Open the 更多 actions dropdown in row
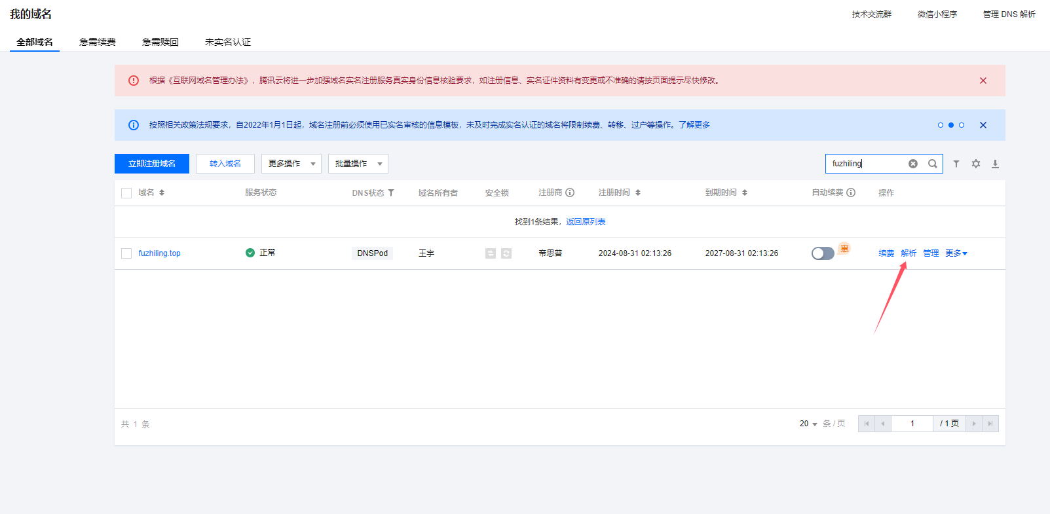 [x=956, y=253]
